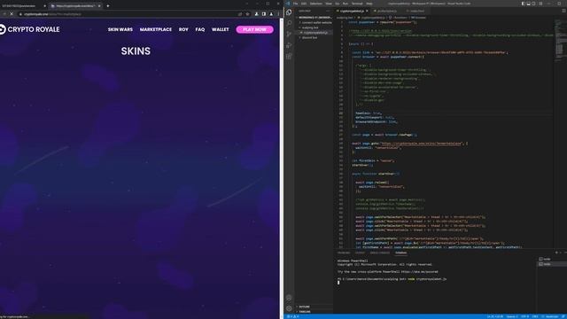This screenshot has height=319, width=567.
Task: Open the Run menu in VS Code
Action: (345, 4)
